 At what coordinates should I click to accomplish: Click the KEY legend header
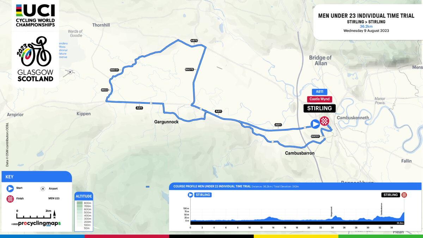(37, 177)
